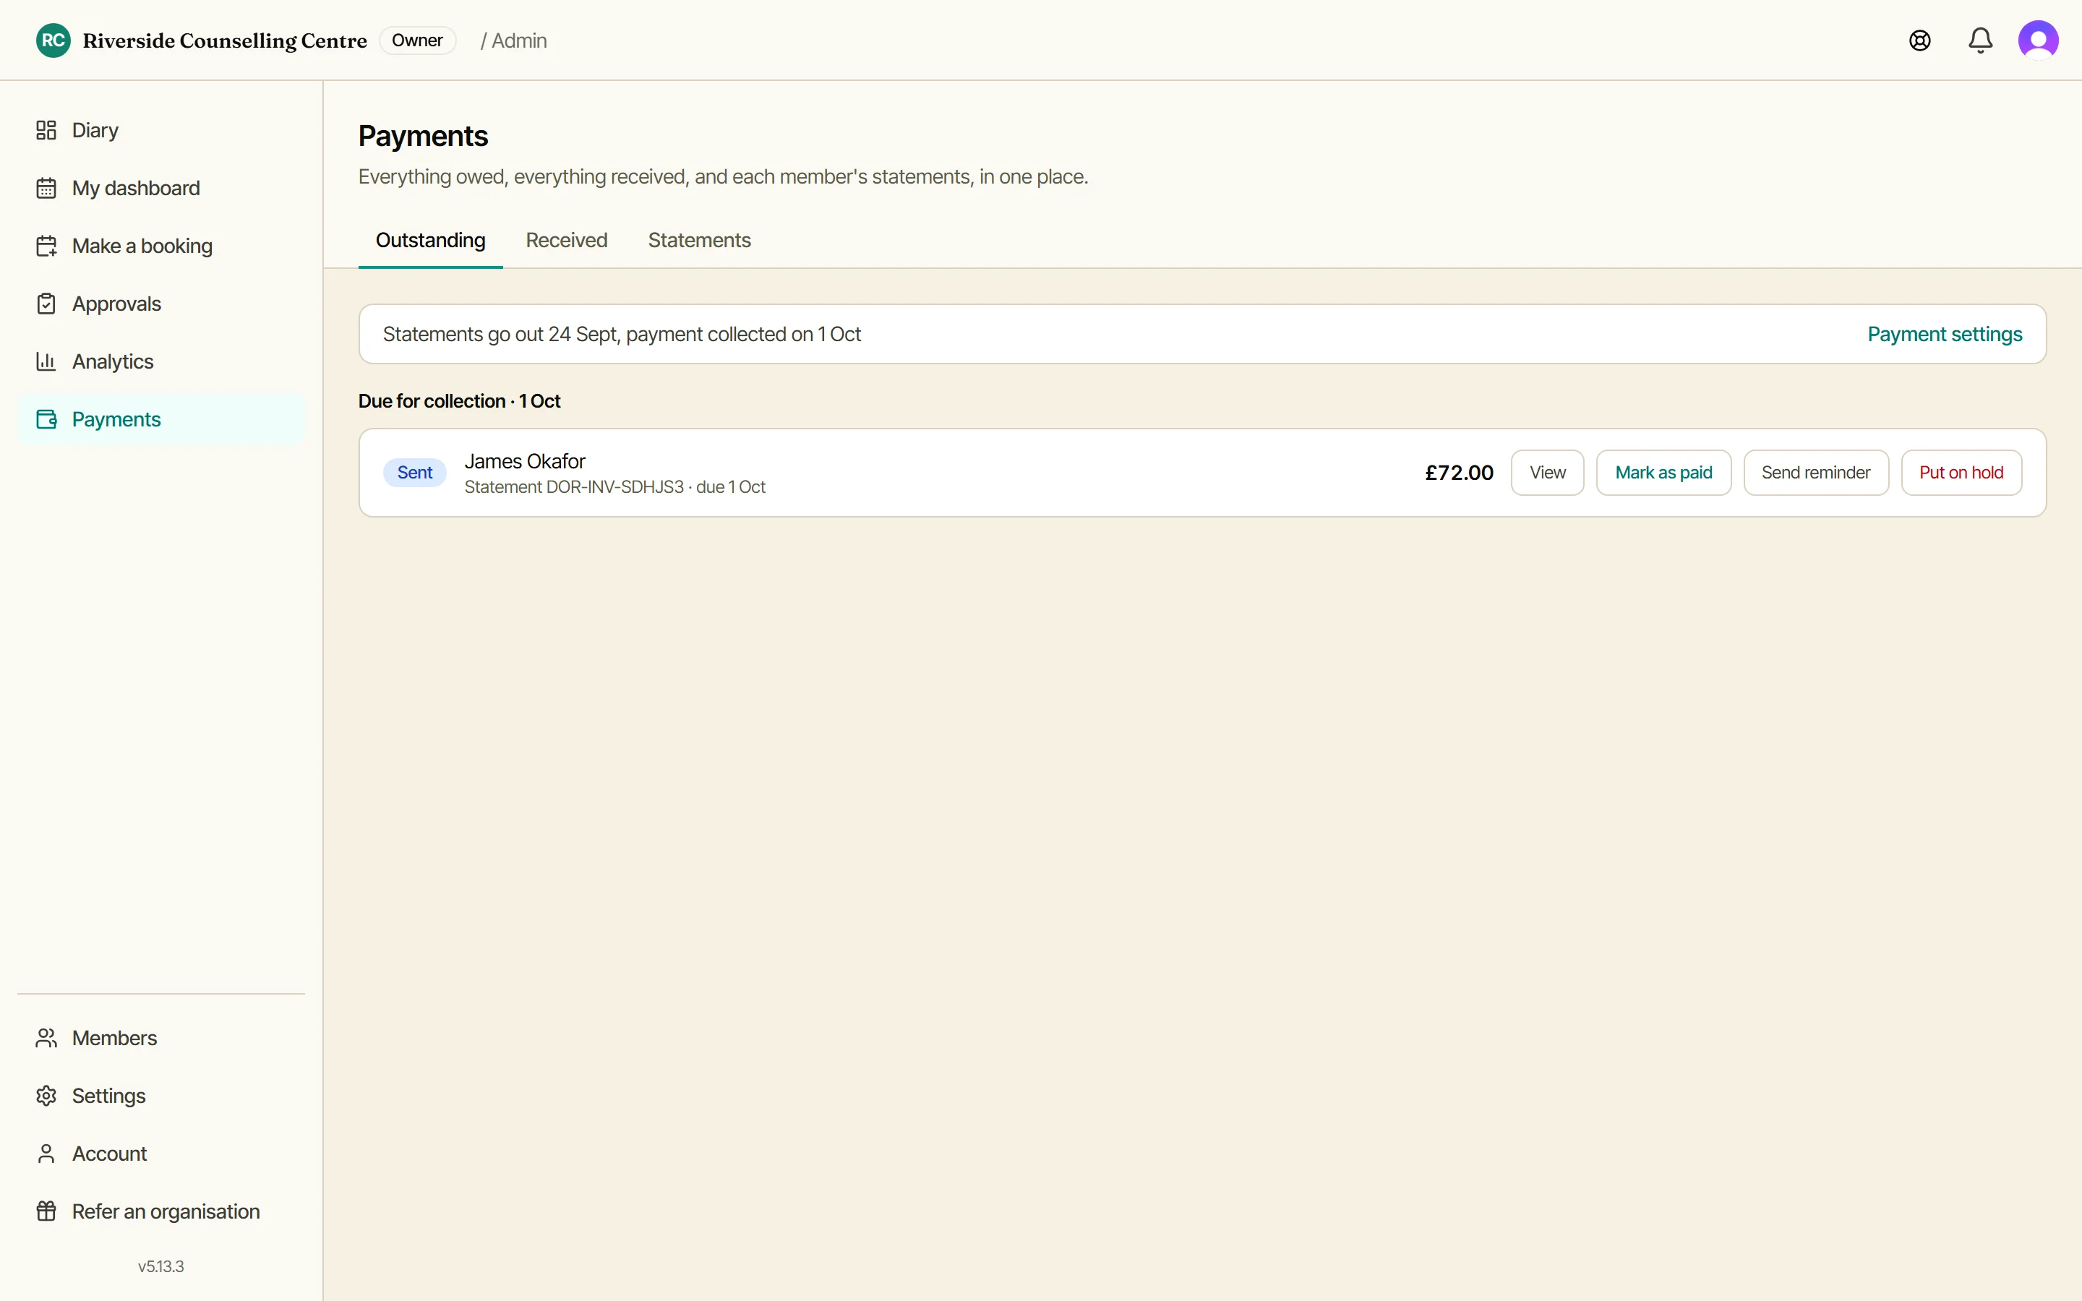This screenshot has height=1301, width=2082.
Task: Open the user profile avatar
Action: 2038,40
